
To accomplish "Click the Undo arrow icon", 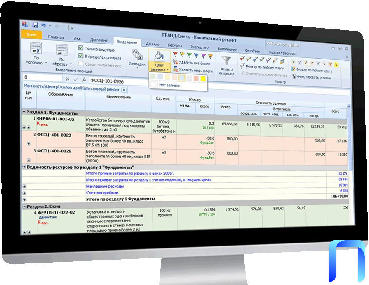I will click(x=44, y=25).
